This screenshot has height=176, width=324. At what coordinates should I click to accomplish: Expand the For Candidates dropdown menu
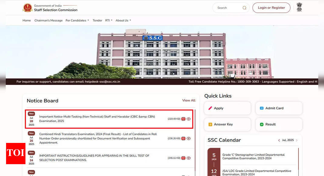point(77,20)
